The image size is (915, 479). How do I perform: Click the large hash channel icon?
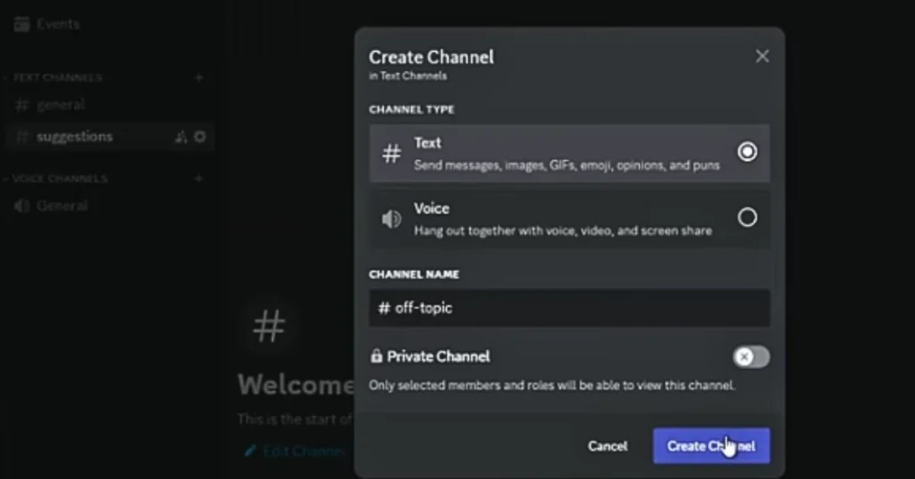(269, 325)
